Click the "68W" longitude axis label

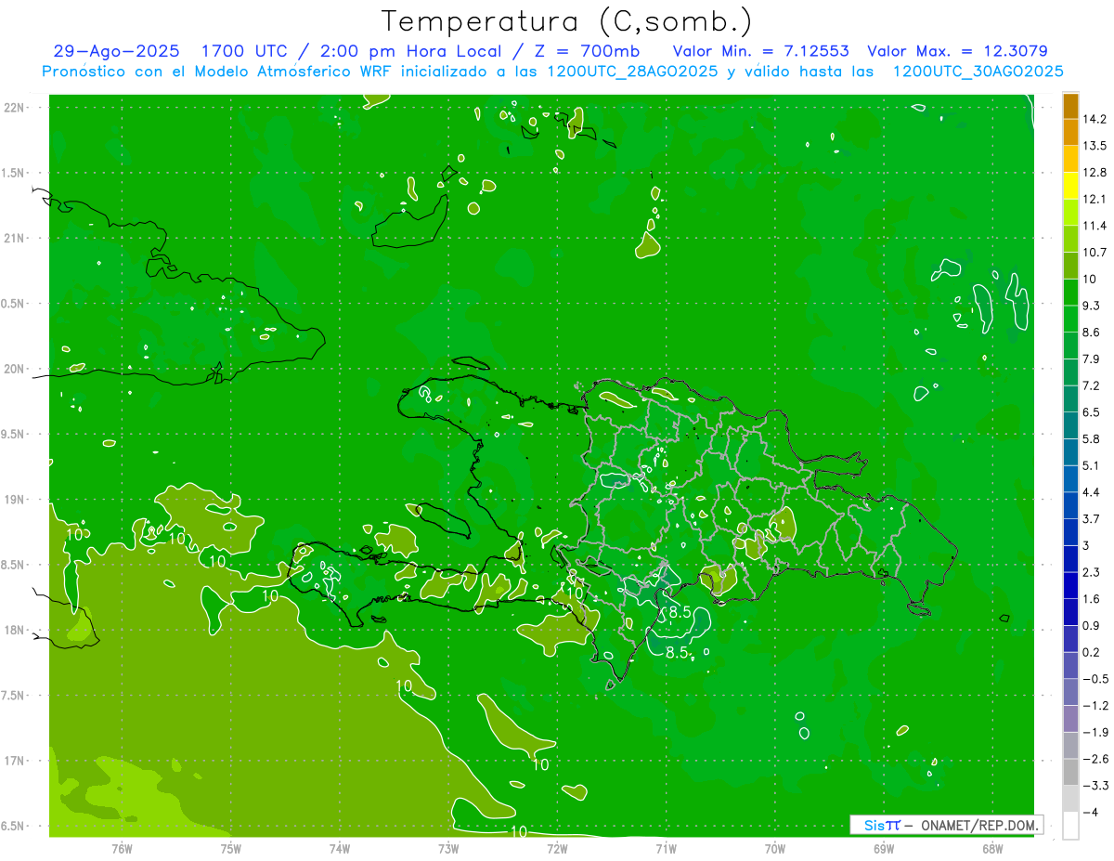(992, 849)
